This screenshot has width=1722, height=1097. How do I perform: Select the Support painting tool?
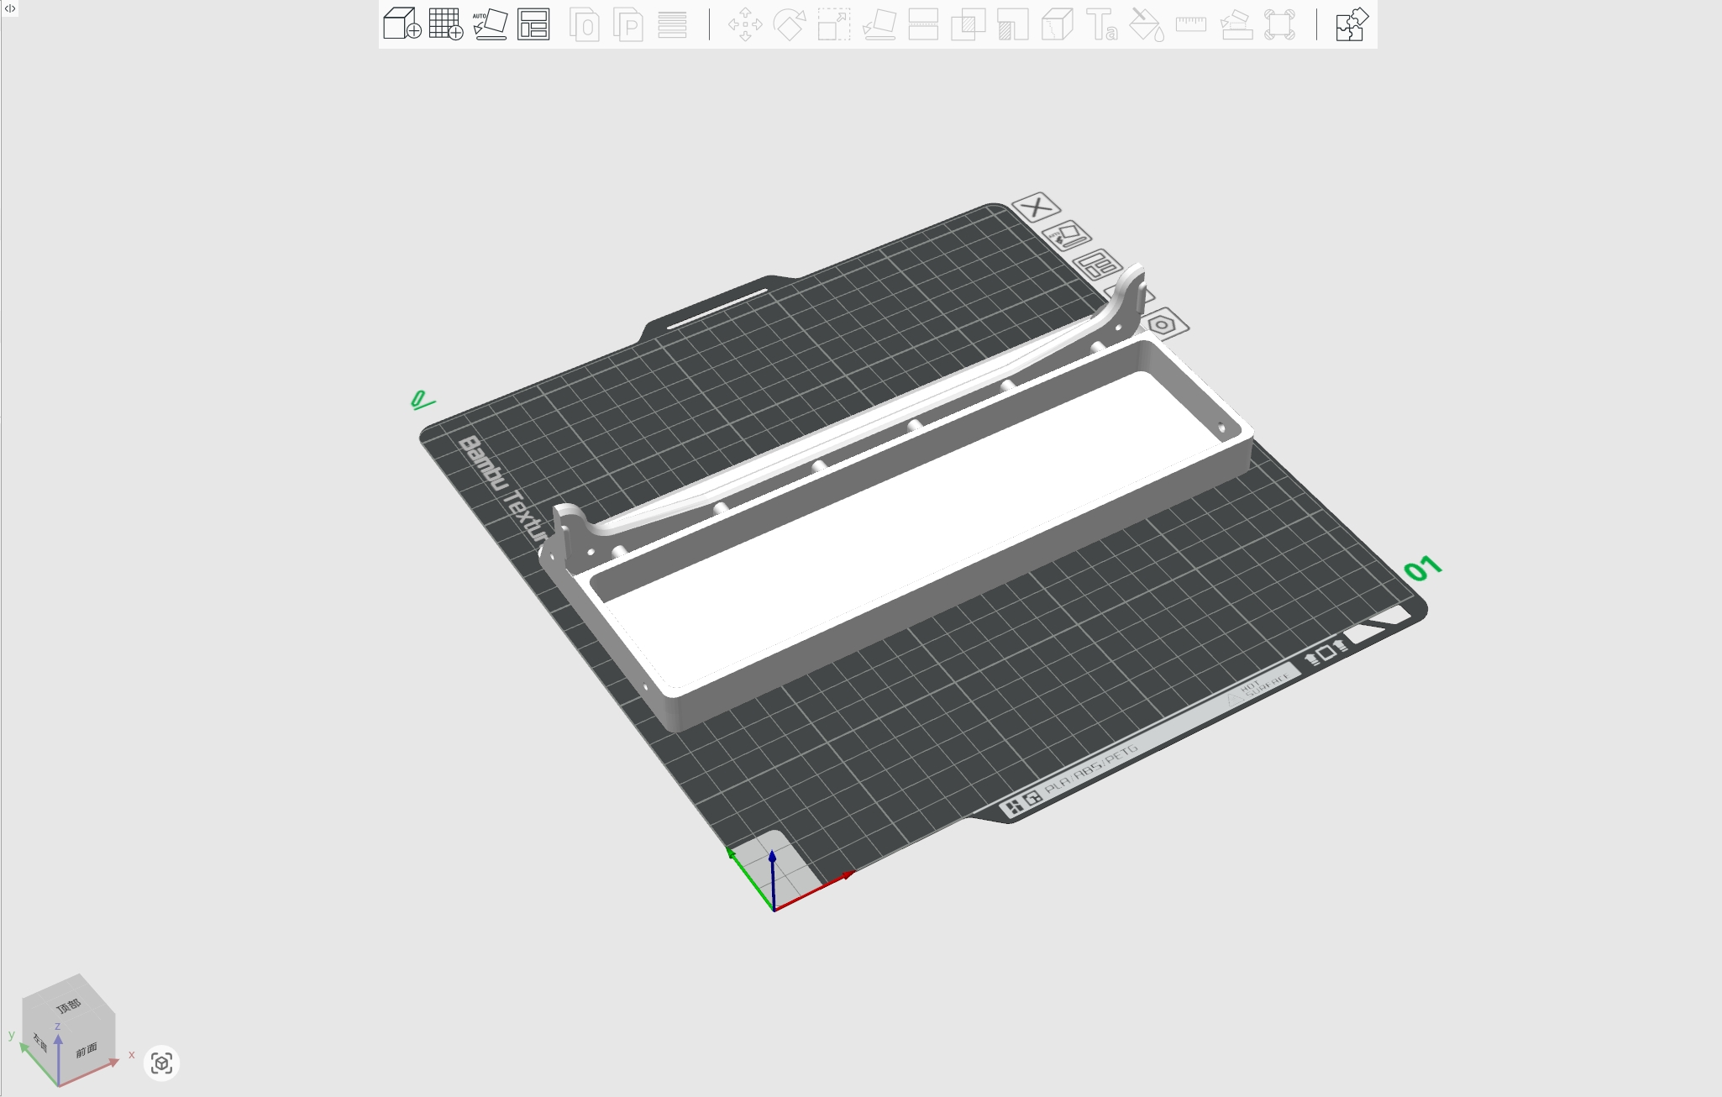[1012, 24]
